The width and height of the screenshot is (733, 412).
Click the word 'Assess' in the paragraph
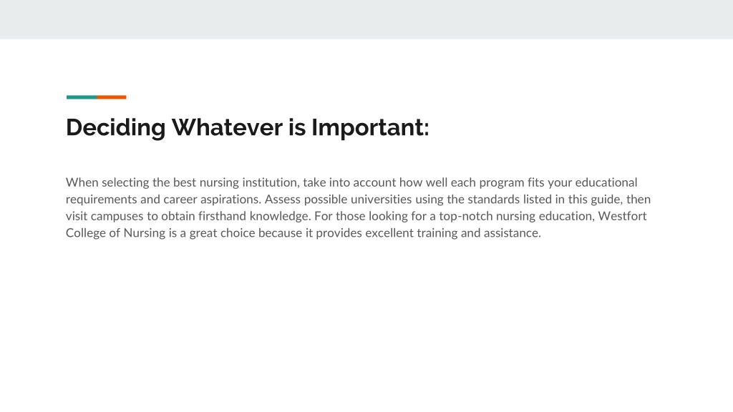pos(282,200)
